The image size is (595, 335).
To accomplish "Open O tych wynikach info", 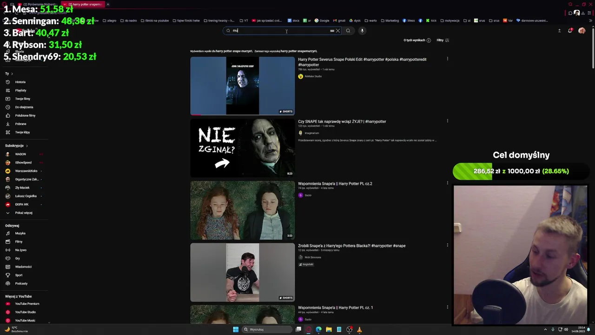I will (x=417, y=40).
